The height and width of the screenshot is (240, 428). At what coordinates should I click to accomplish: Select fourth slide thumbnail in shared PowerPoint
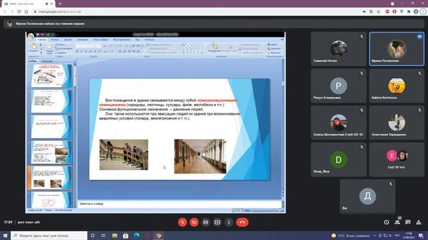point(51,152)
